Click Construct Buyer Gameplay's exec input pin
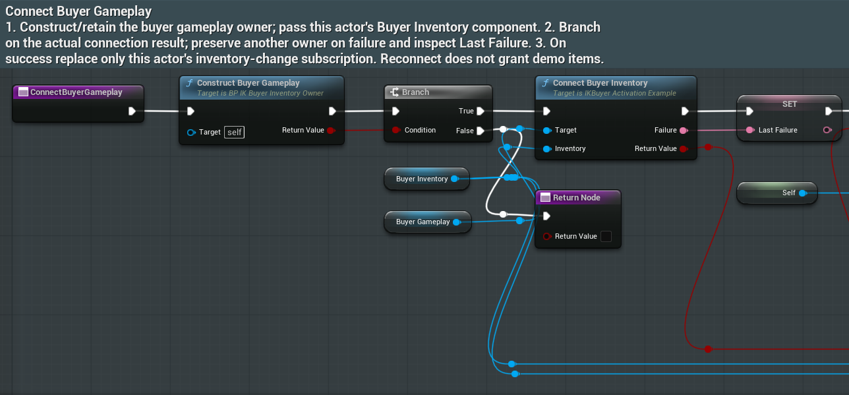The image size is (849, 395). coord(191,111)
